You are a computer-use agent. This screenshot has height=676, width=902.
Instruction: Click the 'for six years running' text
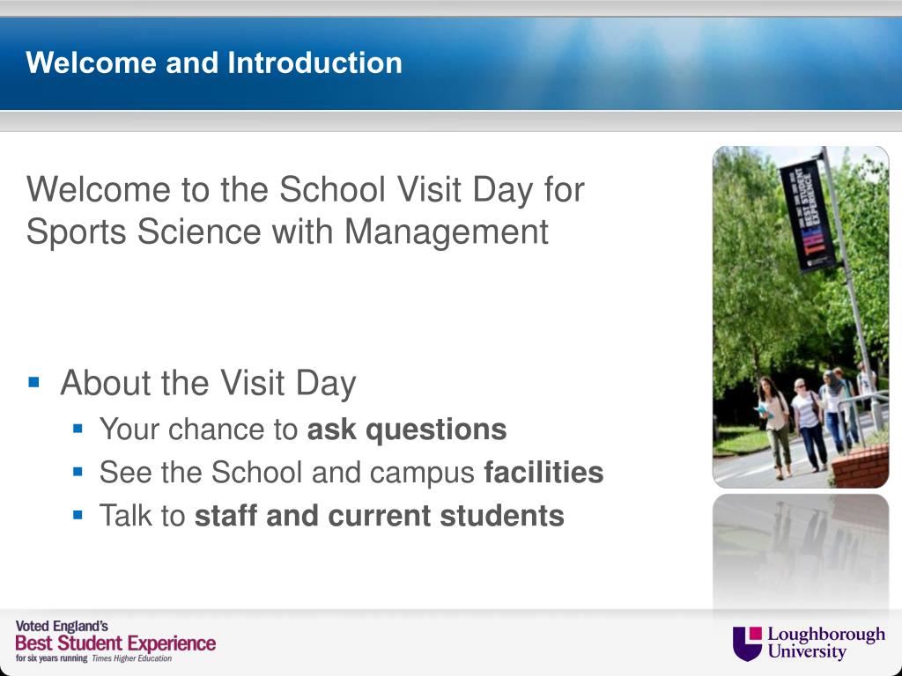pos(52,658)
